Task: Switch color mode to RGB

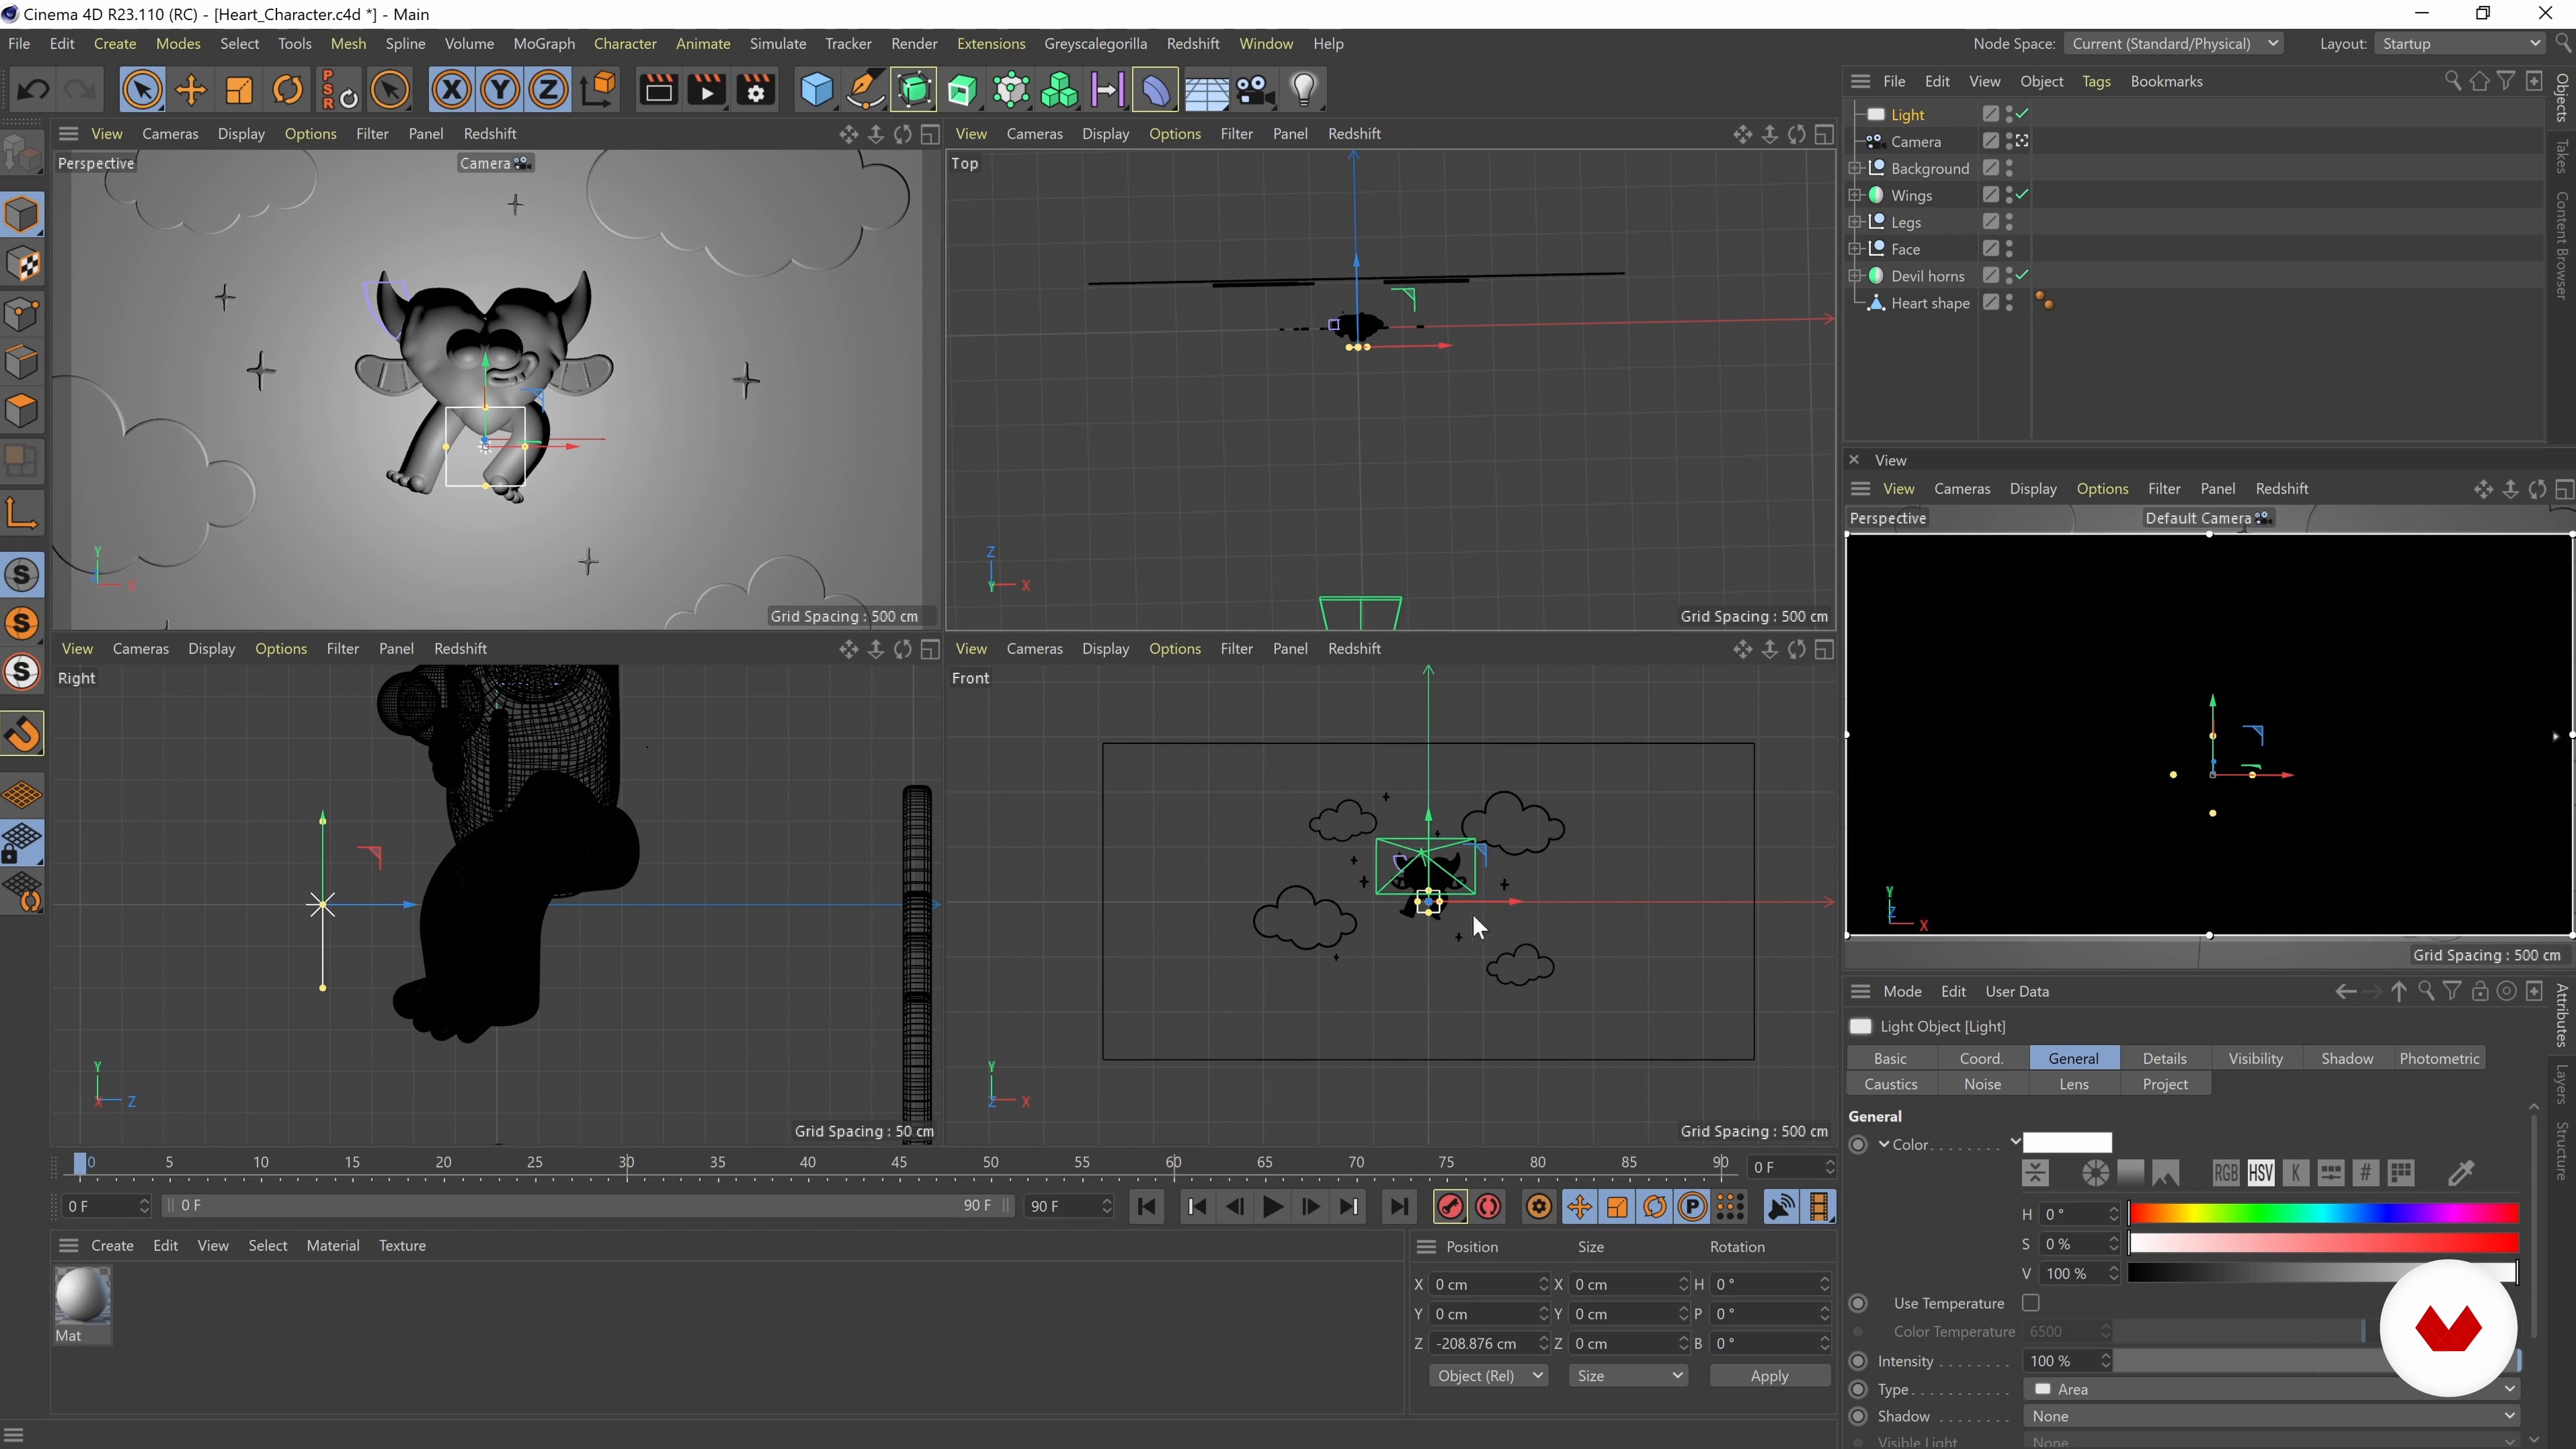Action: (2225, 1172)
